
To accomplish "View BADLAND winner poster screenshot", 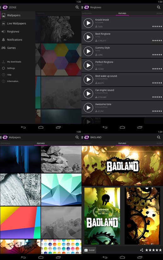I will coord(102,216).
